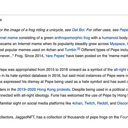Image resolution: width=128 pixels, height=128 pixels.
Task: Follow the alt-right link
Action: [120, 70]
